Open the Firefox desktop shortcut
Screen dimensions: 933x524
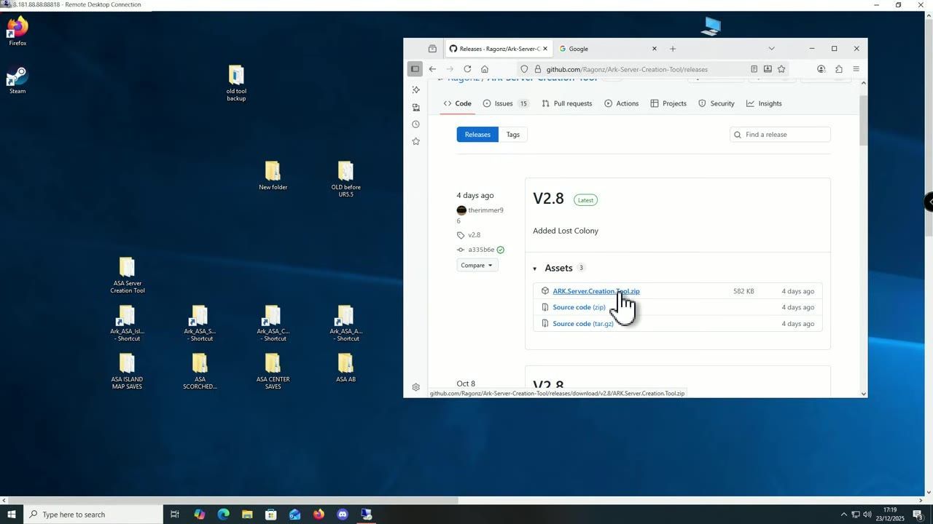tap(17, 31)
